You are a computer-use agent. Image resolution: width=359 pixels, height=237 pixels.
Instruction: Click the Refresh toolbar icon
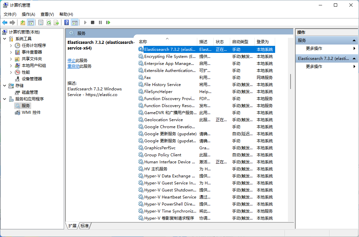pos(49,22)
